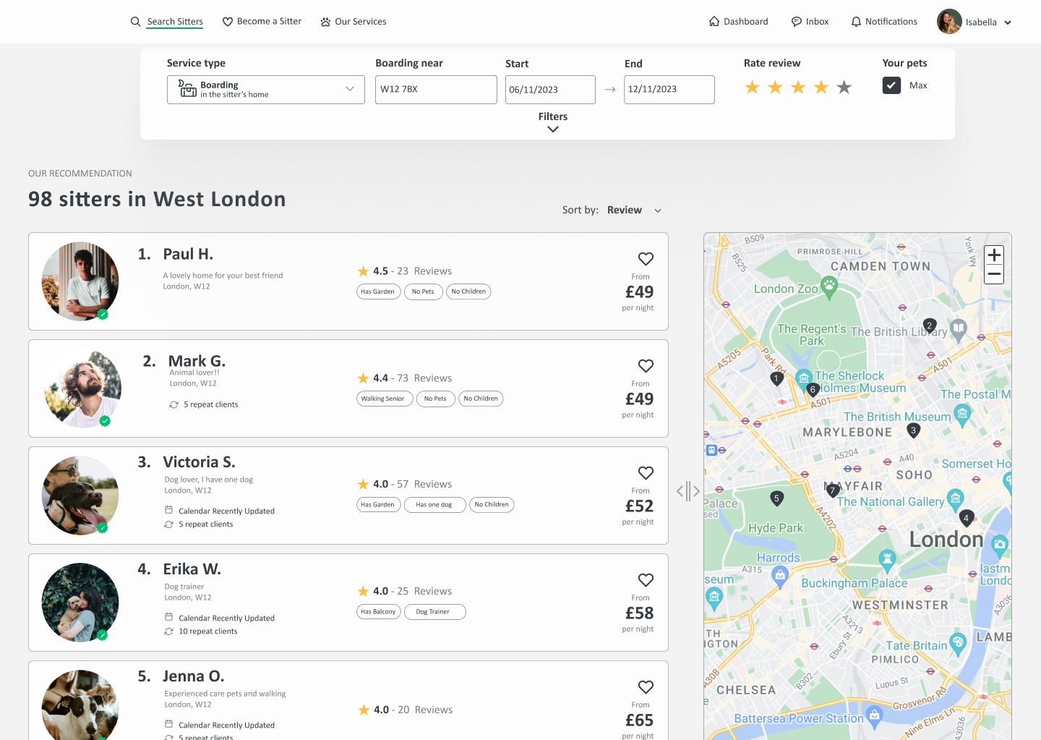Favorite Mark G. with the heart icon
1041x740 pixels.
click(646, 365)
